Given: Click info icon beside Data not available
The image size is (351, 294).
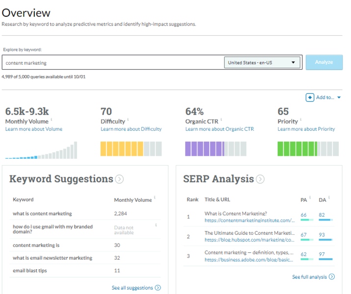Looking at the screenshot, I should click(156, 225).
